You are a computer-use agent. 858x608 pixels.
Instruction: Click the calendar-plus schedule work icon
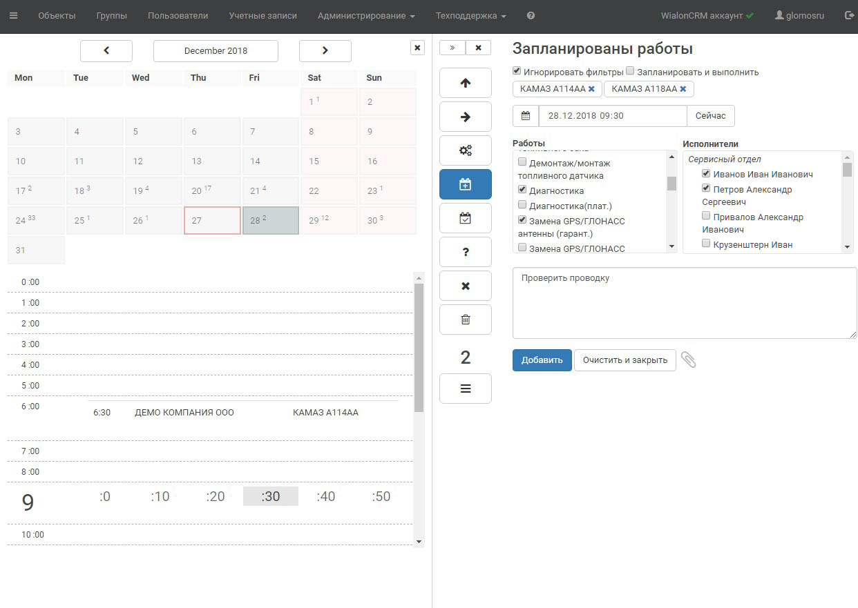coord(465,184)
